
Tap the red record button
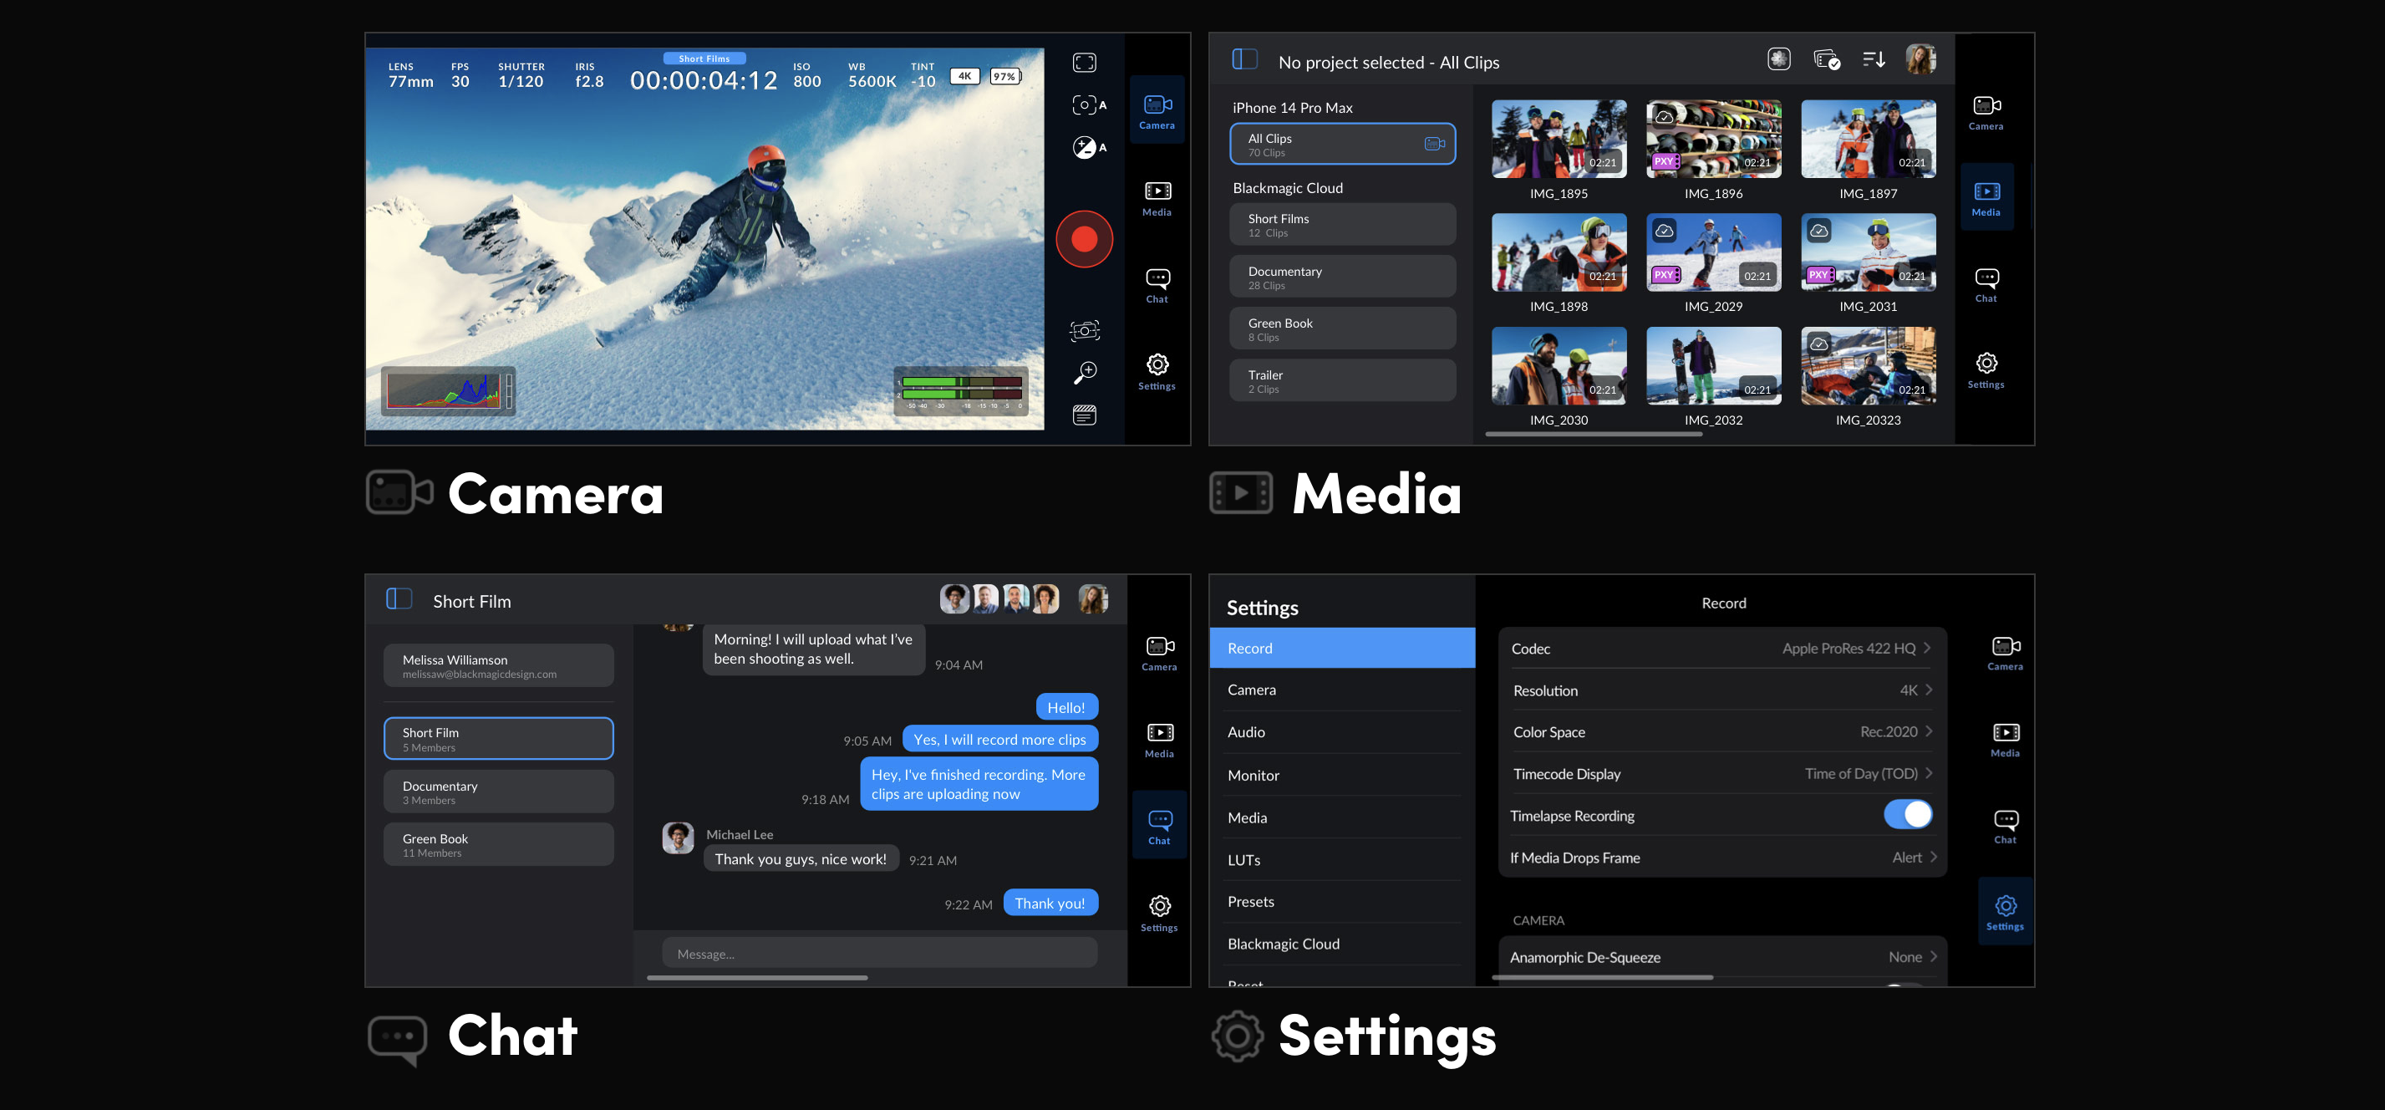tap(1083, 238)
